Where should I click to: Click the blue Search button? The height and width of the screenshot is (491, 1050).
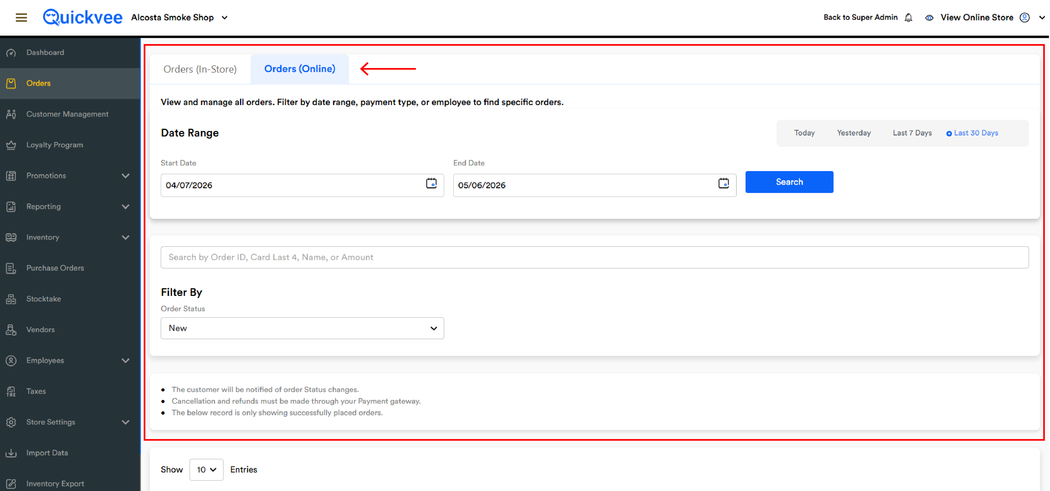pos(789,182)
